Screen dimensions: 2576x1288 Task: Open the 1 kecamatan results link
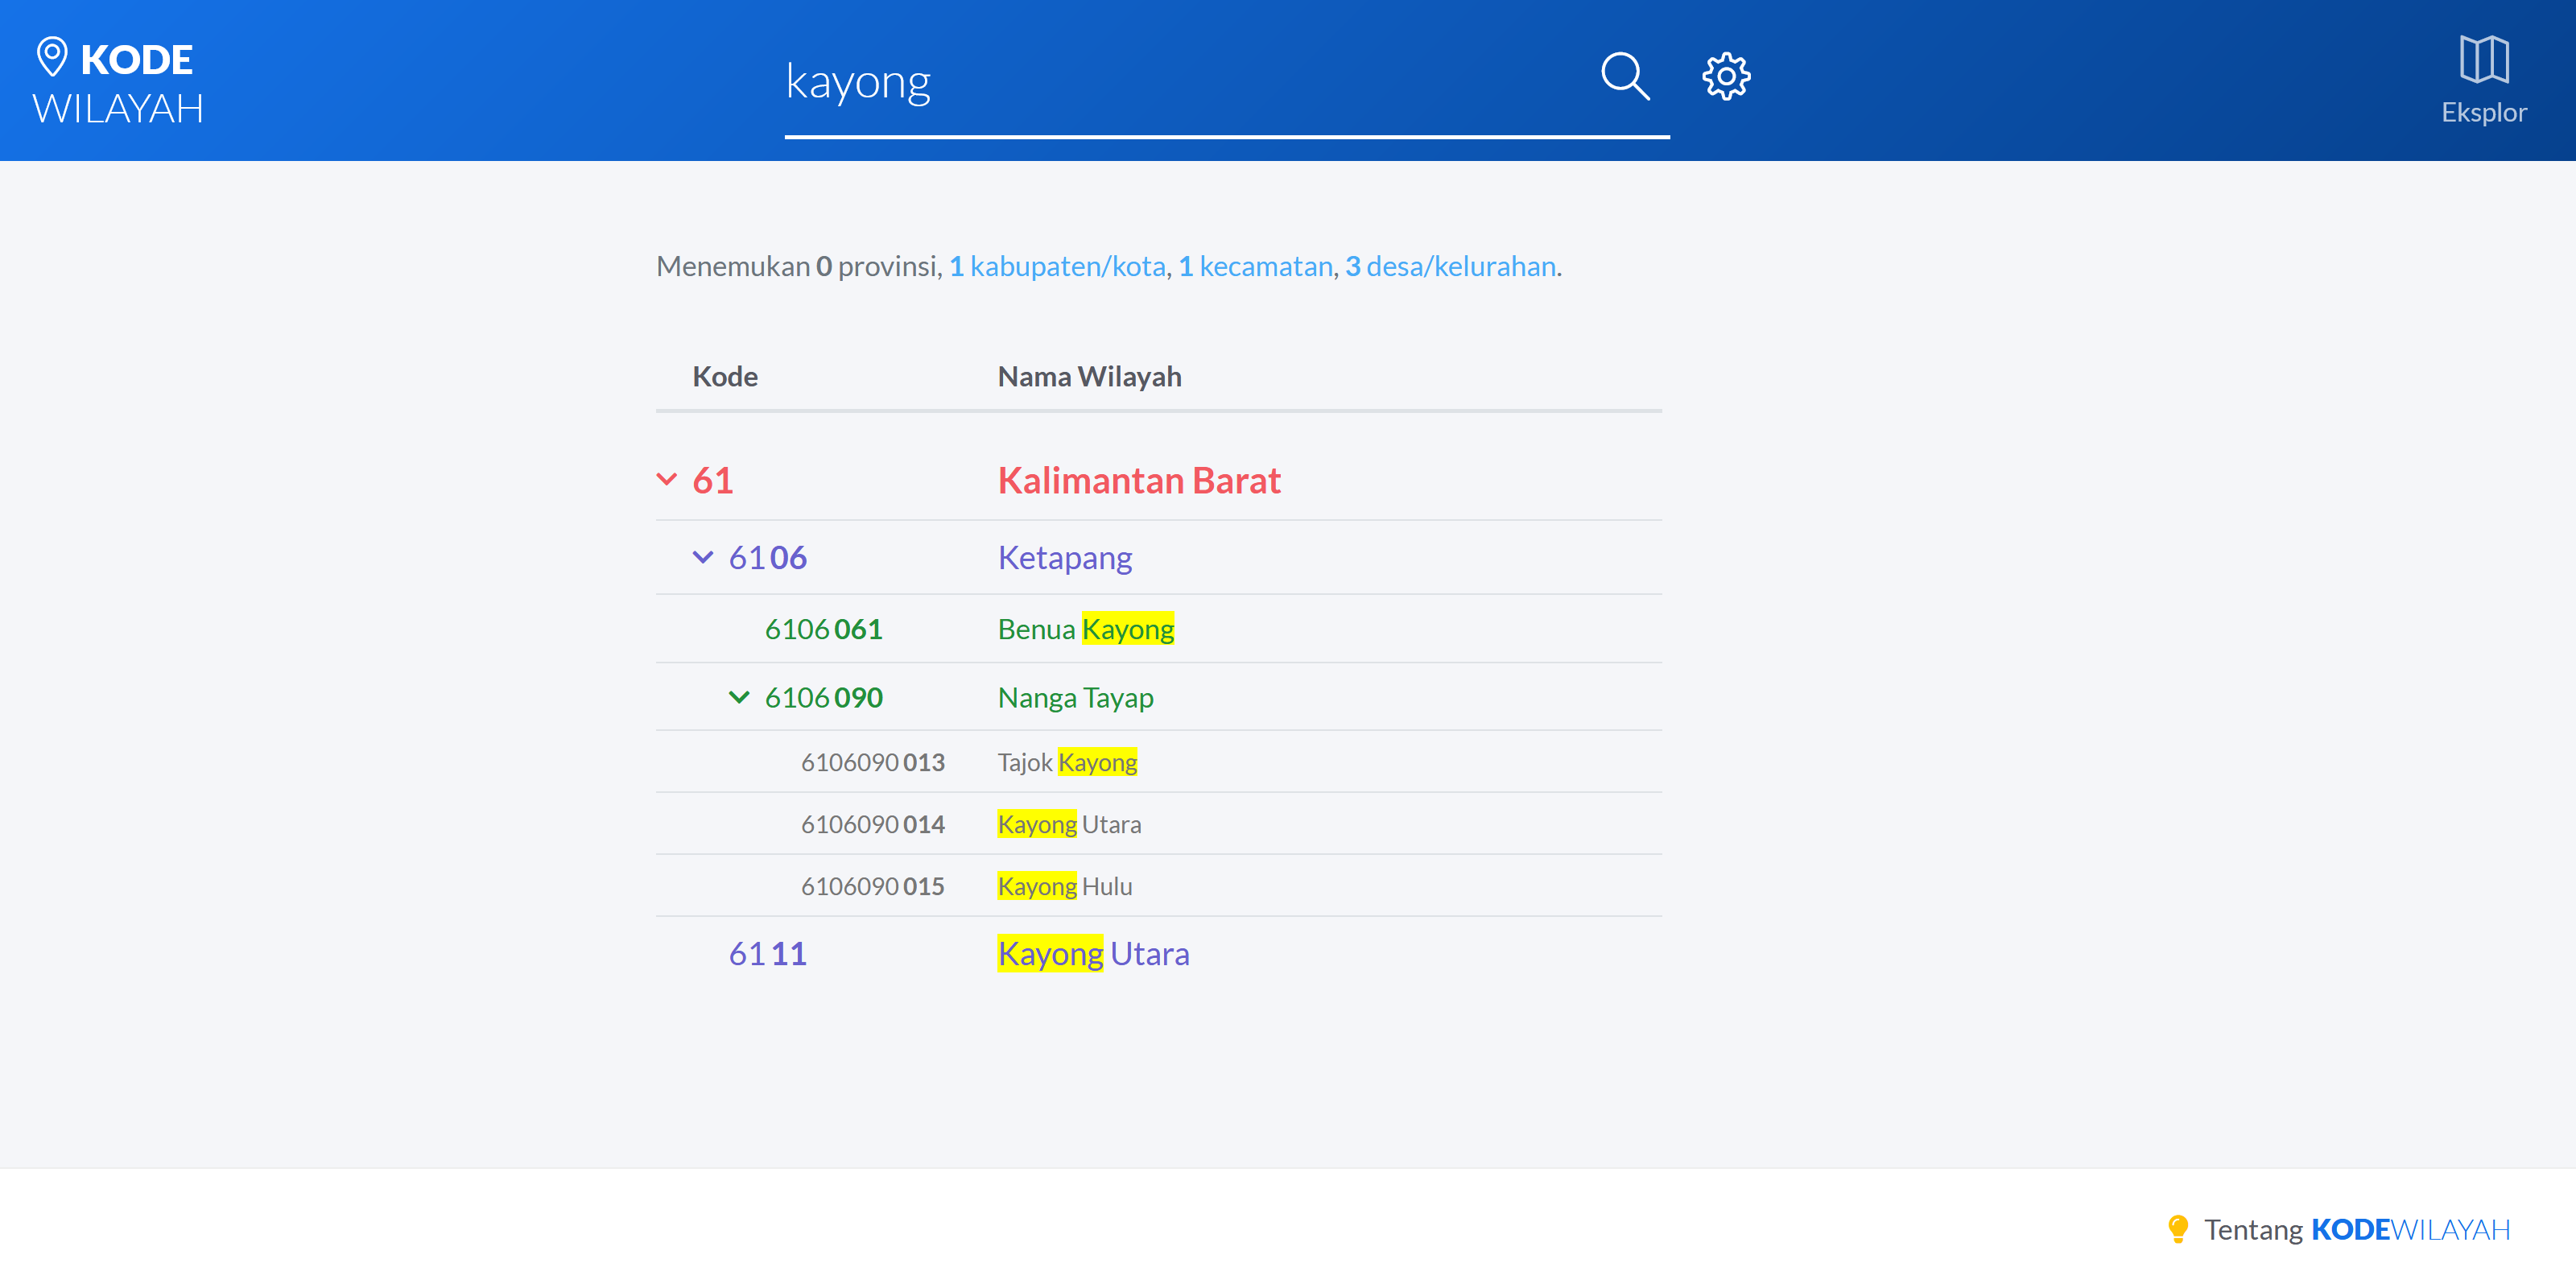point(1255,266)
